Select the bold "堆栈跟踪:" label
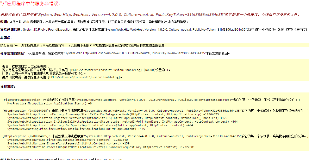The height and width of the screenshot is (160, 312). tap(8, 87)
